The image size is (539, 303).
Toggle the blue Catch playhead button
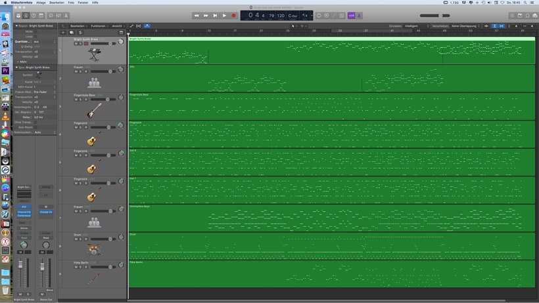coord(147,26)
